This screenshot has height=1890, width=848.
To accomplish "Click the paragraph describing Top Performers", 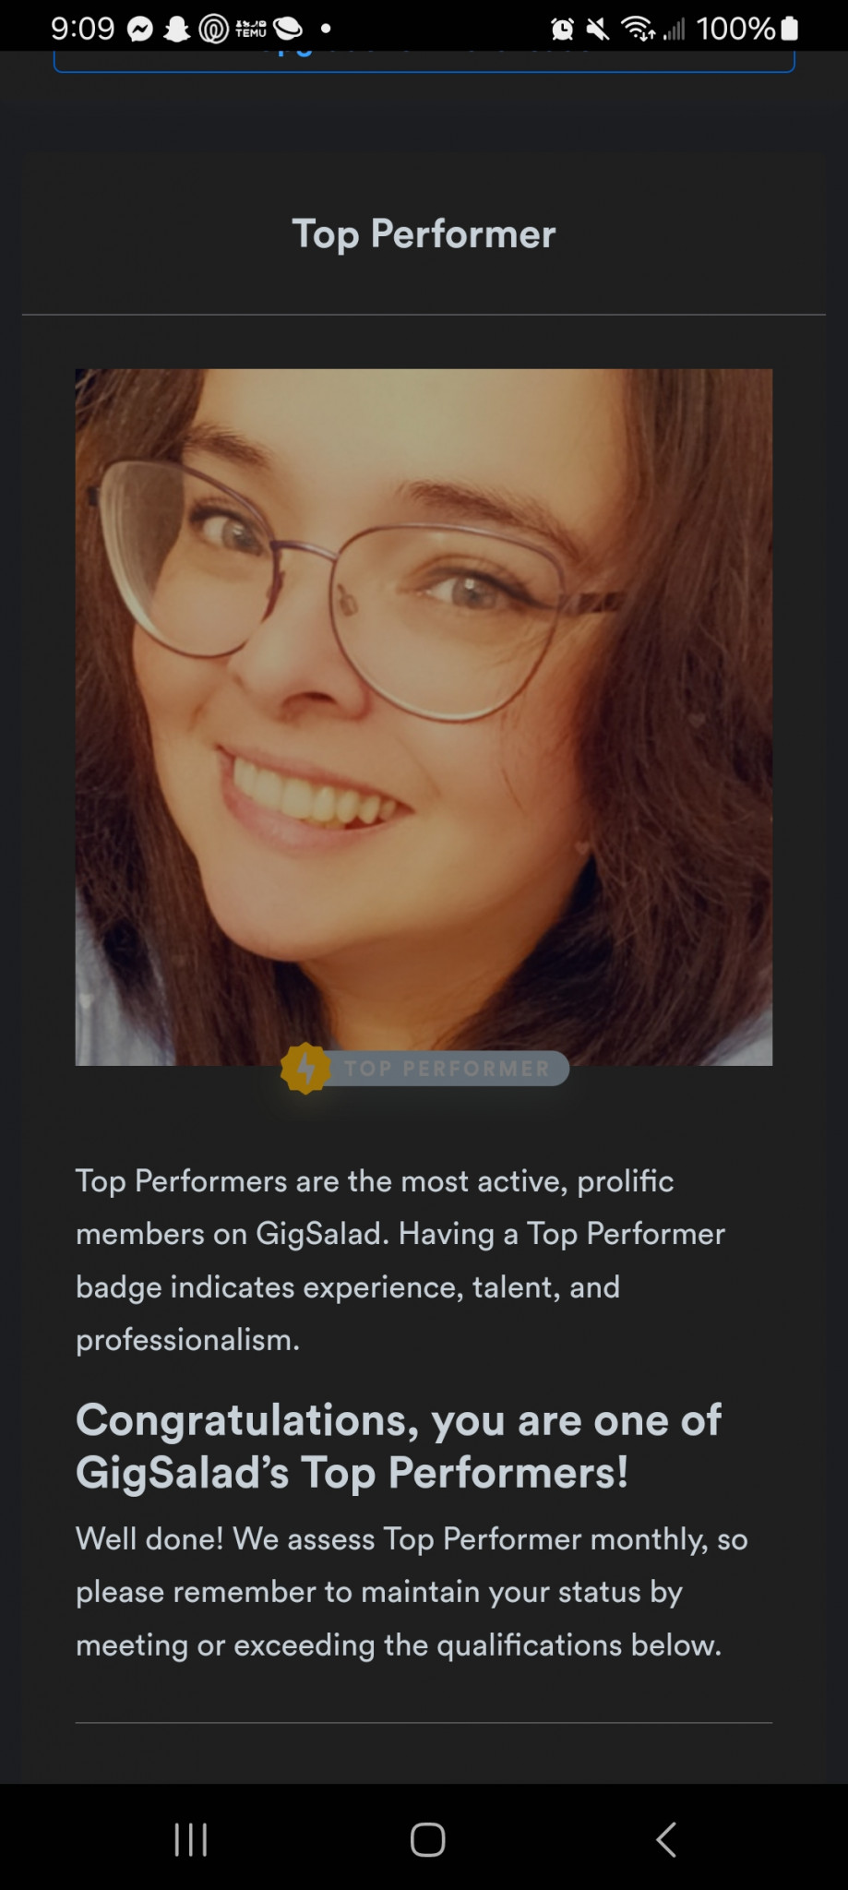I will (400, 1260).
